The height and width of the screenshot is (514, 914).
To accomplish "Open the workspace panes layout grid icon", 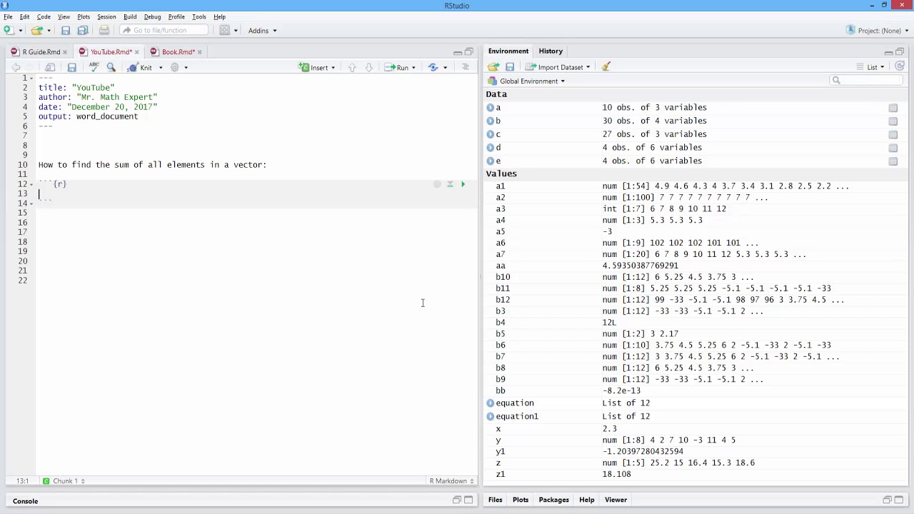I will point(224,30).
